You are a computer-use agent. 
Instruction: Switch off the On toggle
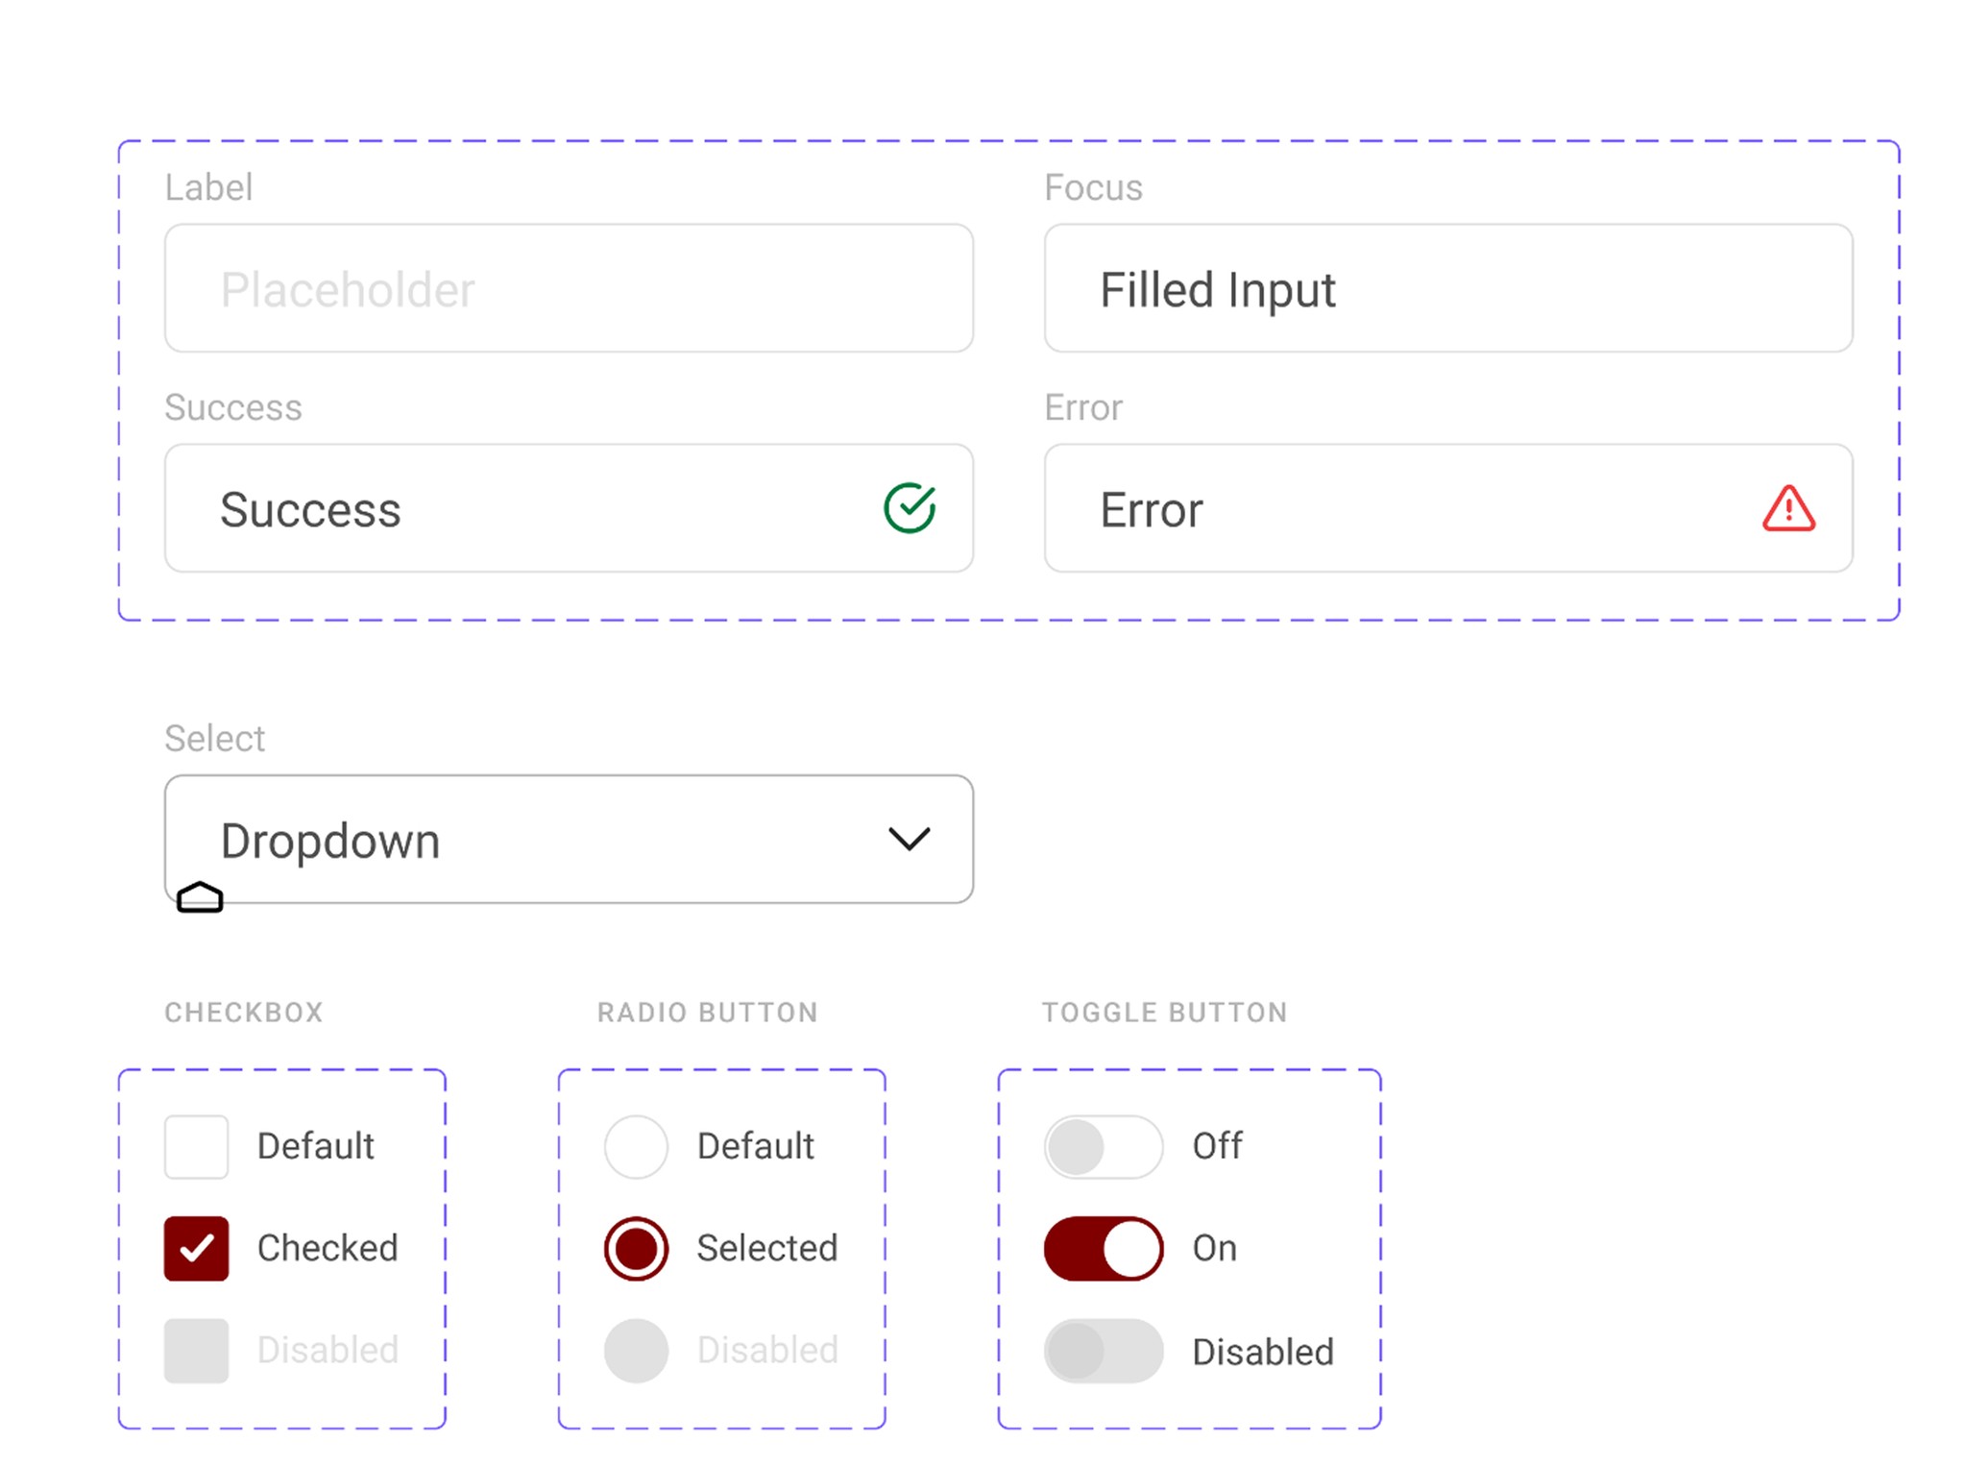click(x=1103, y=1248)
